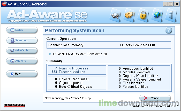Open Ad-Watch from the sidebar
The image size is (181, 111).
tap(22, 51)
